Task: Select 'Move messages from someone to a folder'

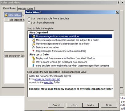Action: point(71,36)
